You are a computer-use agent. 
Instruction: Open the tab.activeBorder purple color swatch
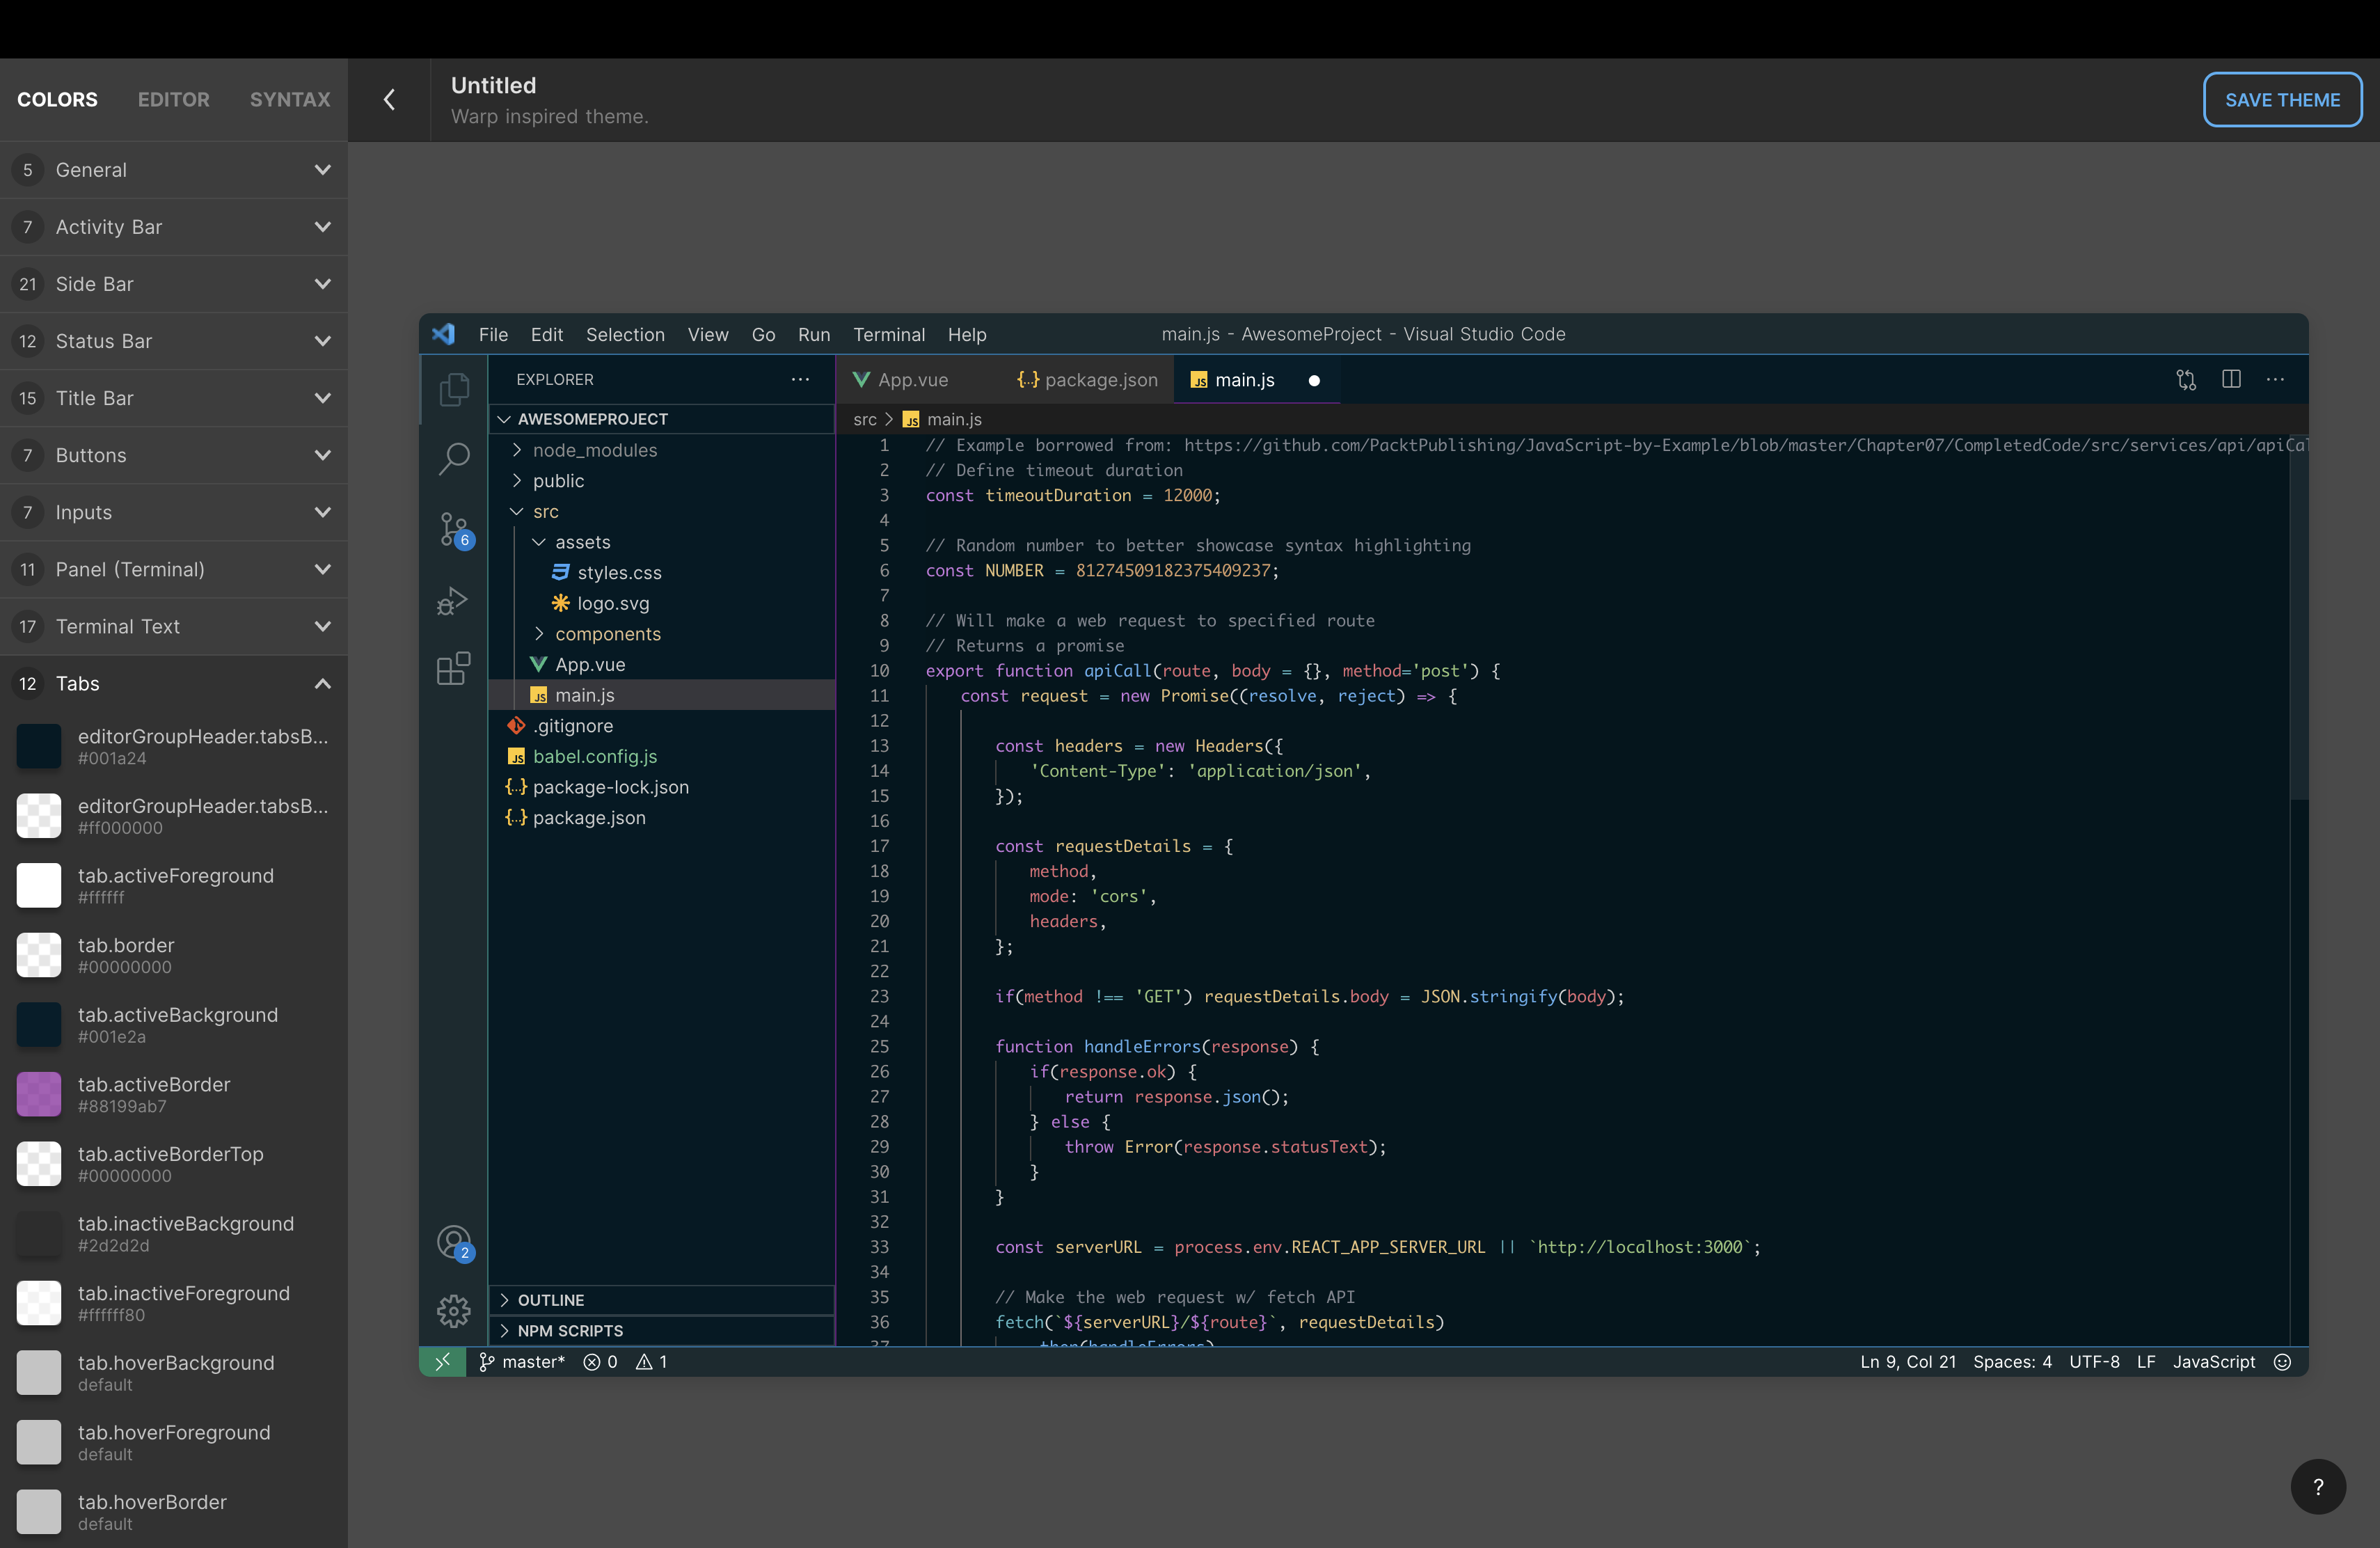(x=39, y=1094)
